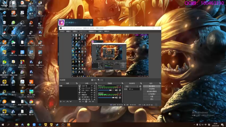The image size is (226, 127).
Task: Click the 停止推流 button
Action: coord(152,86)
